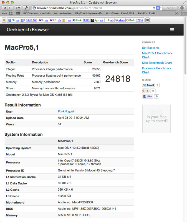Click upload date 'April 03 2013 02:24 AM'
Screen dimensions: 187x222
pos(73,118)
